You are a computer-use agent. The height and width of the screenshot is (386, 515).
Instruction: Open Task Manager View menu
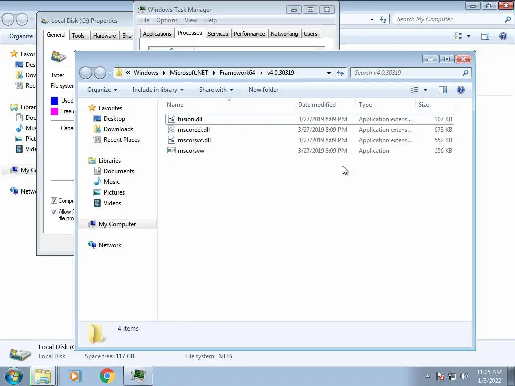(191, 20)
